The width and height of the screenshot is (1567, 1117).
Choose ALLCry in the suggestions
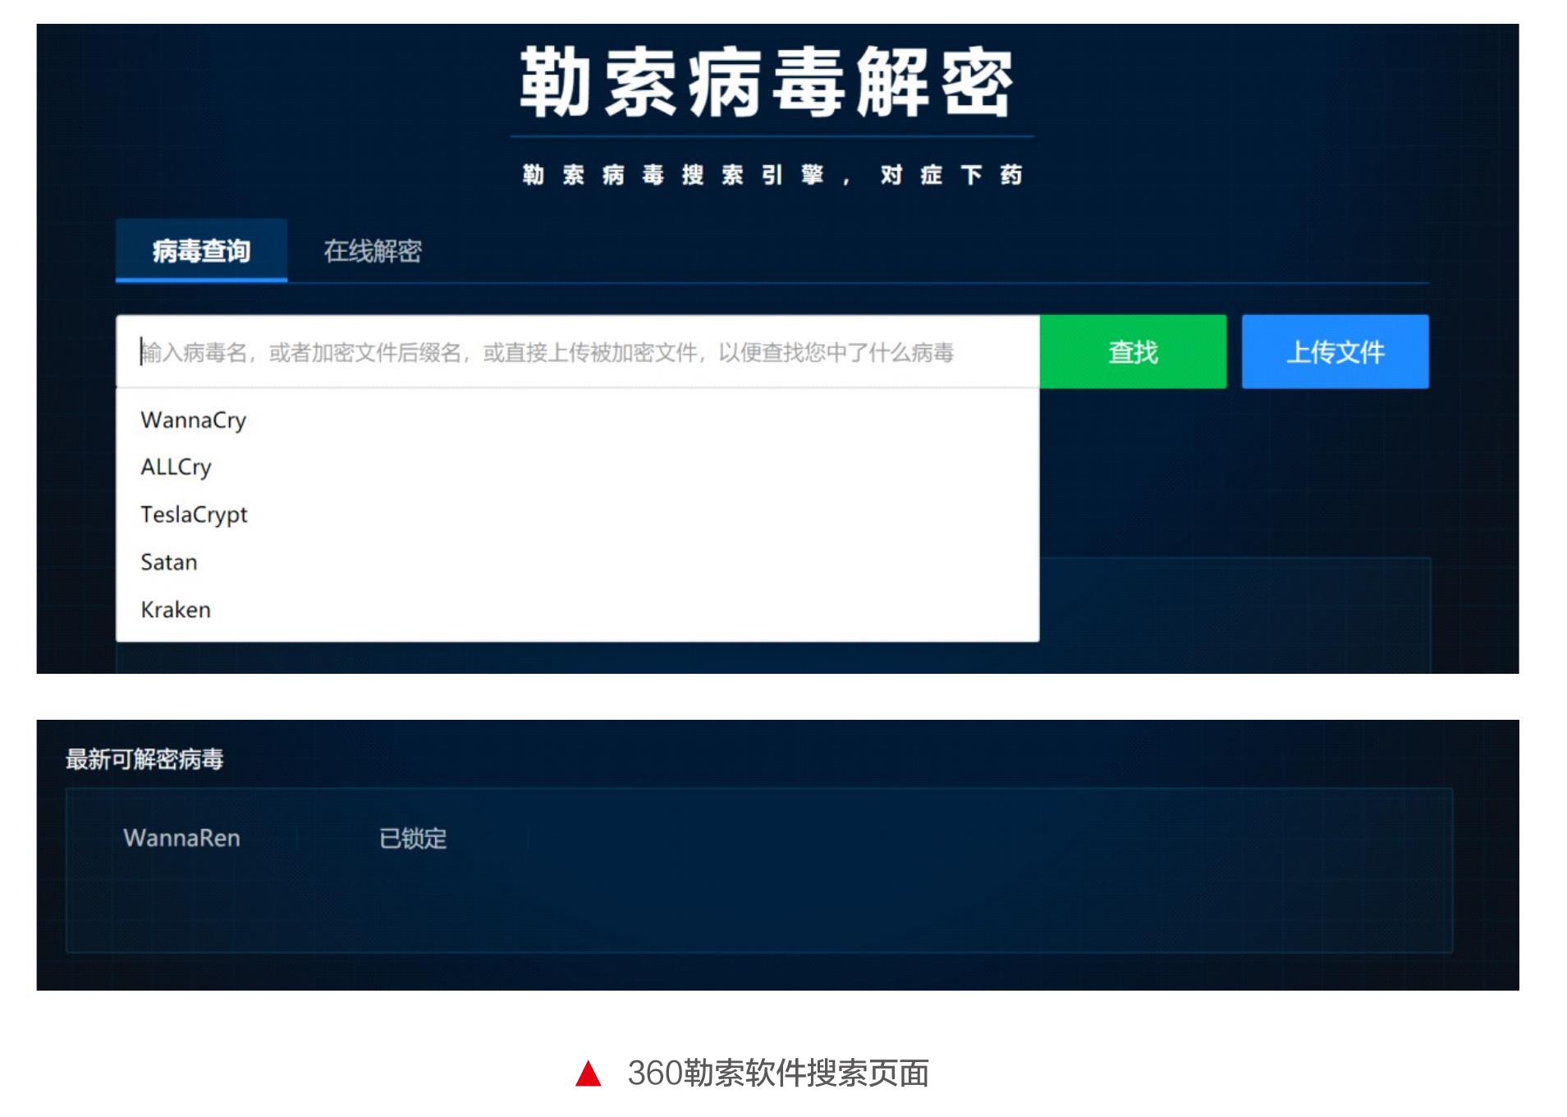point(577,467)
